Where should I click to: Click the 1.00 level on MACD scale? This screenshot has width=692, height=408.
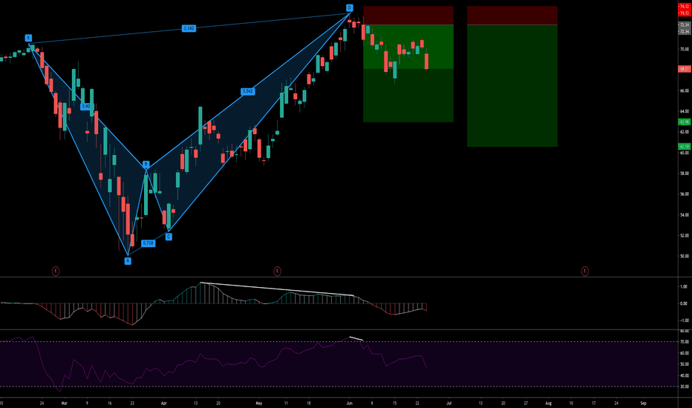pyautogui.click(x=684, y=286)
